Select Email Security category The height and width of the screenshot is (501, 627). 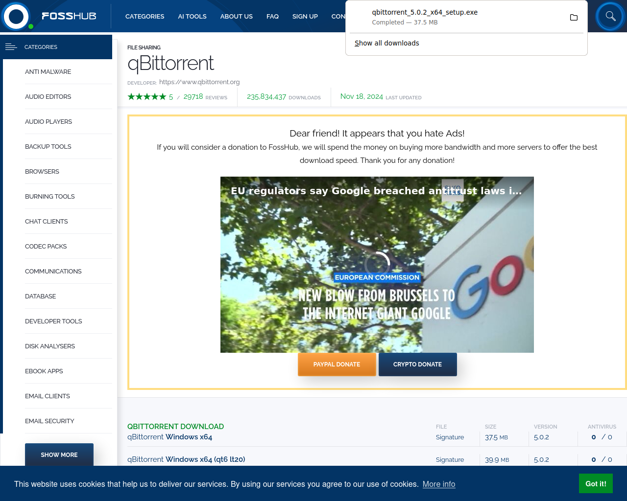tap(49, 421)
